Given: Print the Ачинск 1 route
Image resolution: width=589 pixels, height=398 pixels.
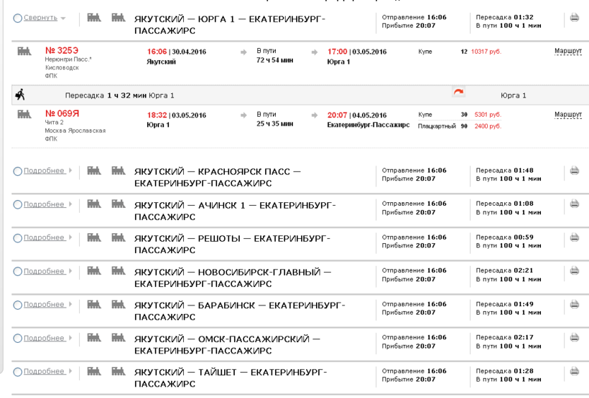Looking at the screenshot, I should click(574, 204).
